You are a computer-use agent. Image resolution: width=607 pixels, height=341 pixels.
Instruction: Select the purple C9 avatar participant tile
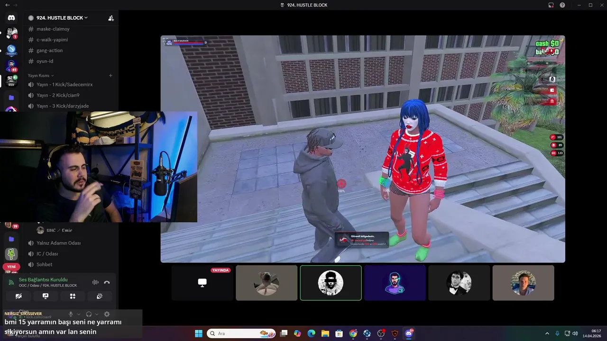(395, 283)
